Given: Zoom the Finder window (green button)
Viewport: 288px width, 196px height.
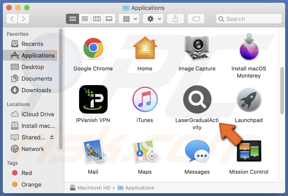Looking at the screenshot, I should tap(27, 8).
